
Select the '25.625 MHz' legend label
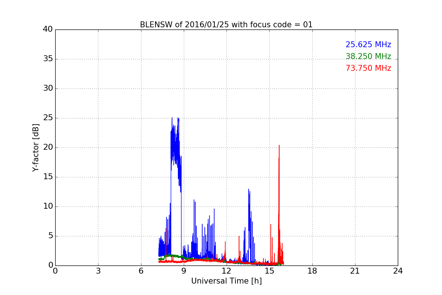click(x=368, y=45)
